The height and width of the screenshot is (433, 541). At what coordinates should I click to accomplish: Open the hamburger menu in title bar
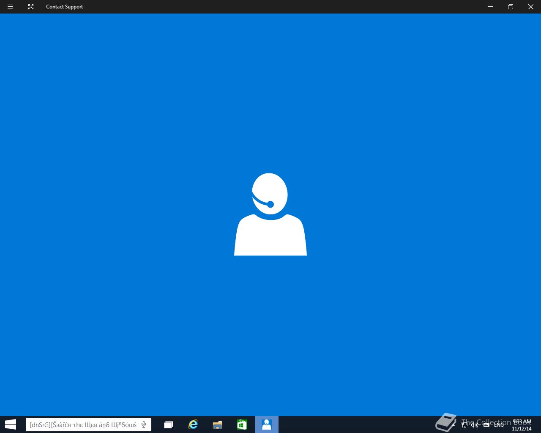(x=10, y=7)
